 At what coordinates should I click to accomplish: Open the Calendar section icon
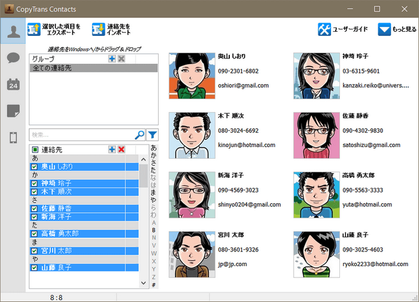[x=13, y=84]
